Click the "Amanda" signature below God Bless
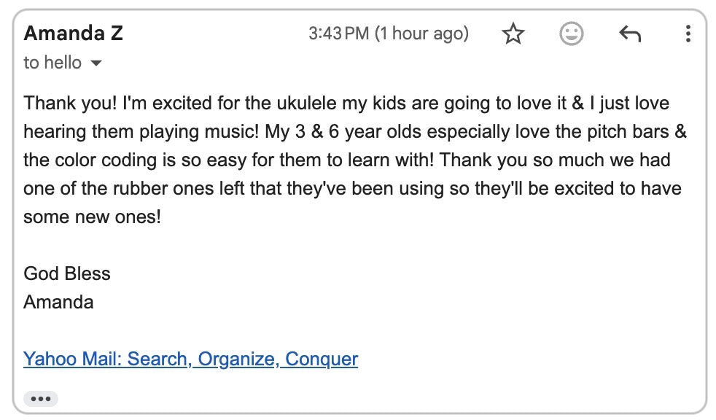716x420 pixels. click(x=58, y=302)
